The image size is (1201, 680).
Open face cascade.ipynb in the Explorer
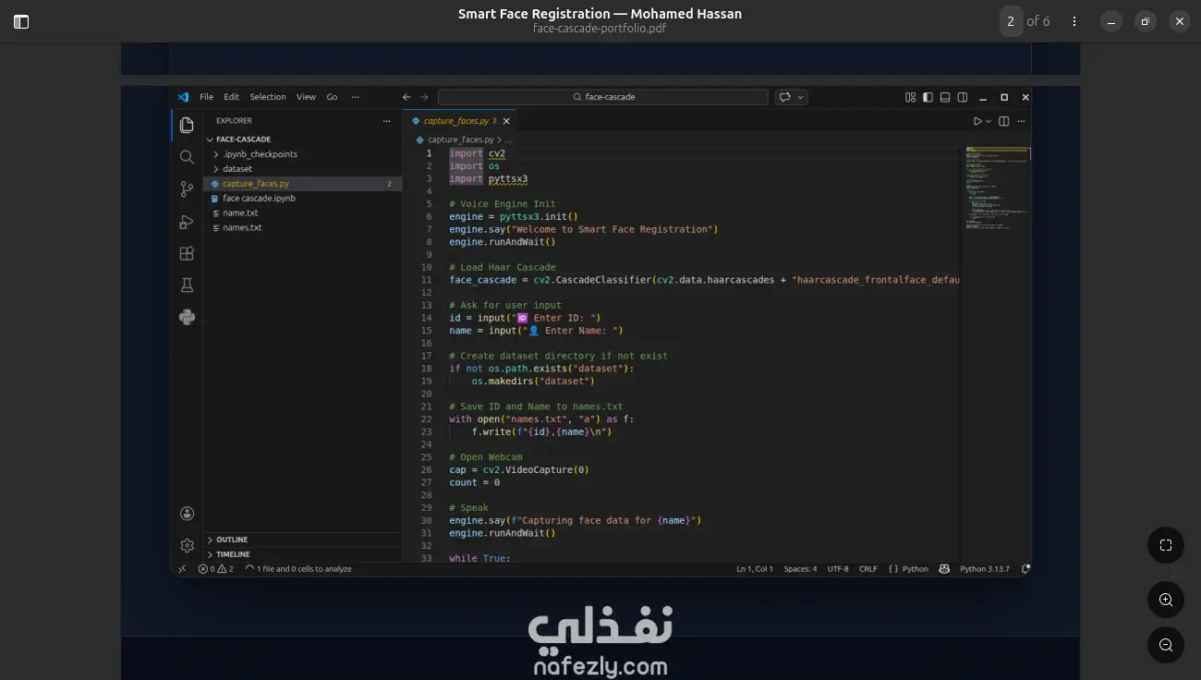click(302, 198)
